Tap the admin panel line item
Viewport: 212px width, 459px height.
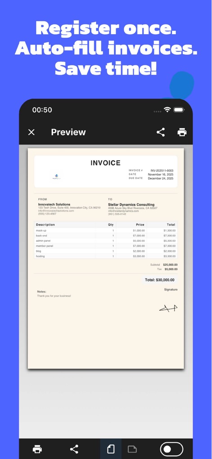click(x=106, y=241)
